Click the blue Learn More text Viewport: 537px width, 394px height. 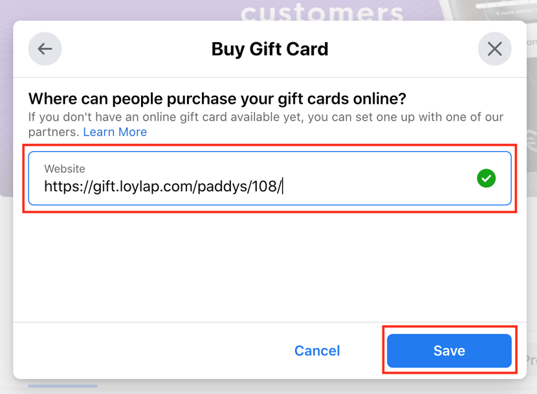(x=115, y=132)
